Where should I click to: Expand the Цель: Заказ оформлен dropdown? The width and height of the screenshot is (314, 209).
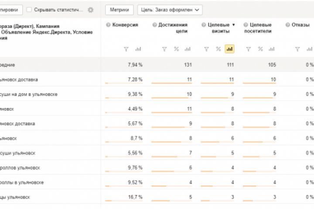pyautogui.click(x=170, y=10)
